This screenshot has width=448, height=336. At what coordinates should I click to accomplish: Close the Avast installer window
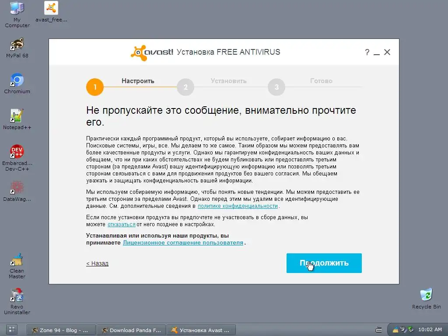(x=387, y=52)
